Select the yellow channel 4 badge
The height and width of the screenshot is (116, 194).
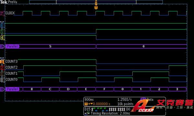click(2, 38)
